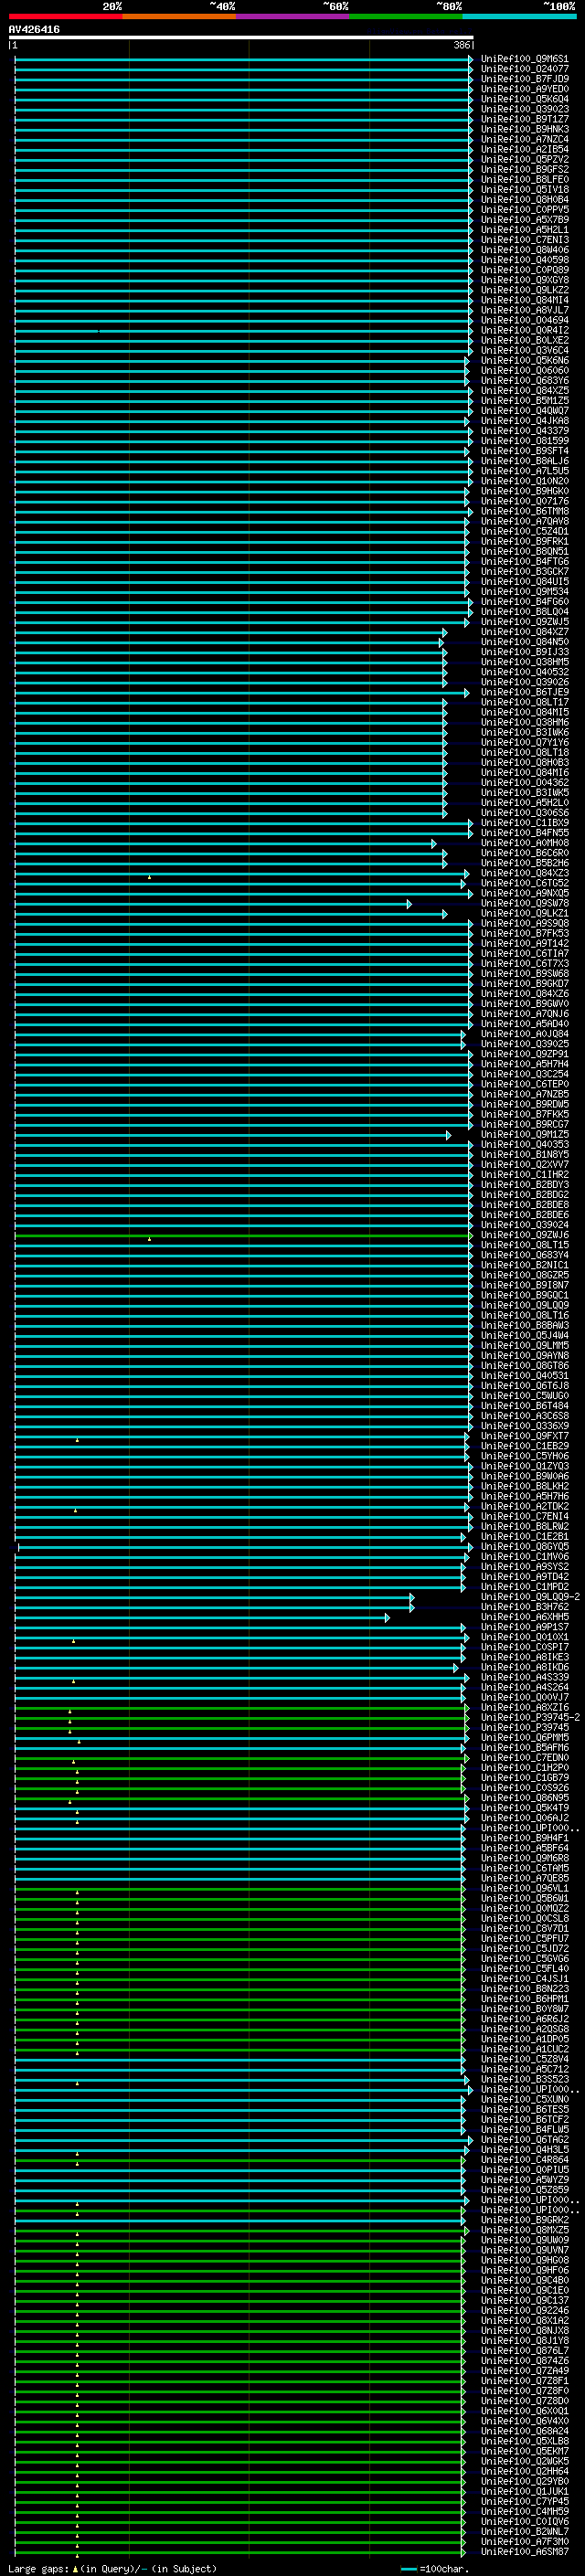
Task: Click the red 20% identity legend segment
Action: [x=65, y=16]
